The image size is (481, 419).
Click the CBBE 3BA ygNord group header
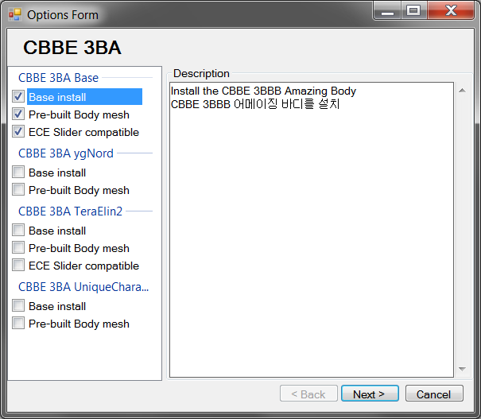(x=66, y=153)
